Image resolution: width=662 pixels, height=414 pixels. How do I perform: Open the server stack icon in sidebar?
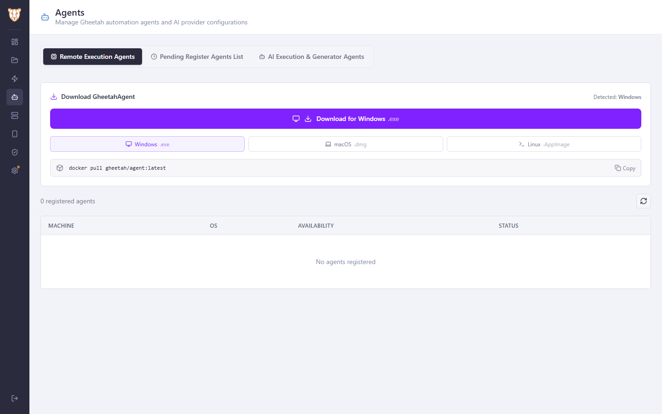point(15,115)
